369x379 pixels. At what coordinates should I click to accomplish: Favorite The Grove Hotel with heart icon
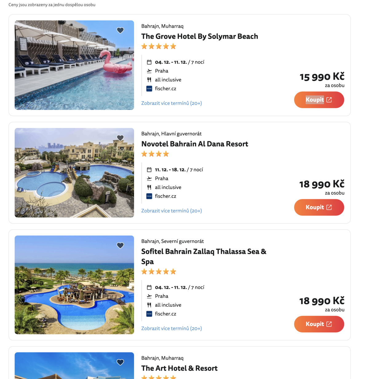click(x=120, y=30)
